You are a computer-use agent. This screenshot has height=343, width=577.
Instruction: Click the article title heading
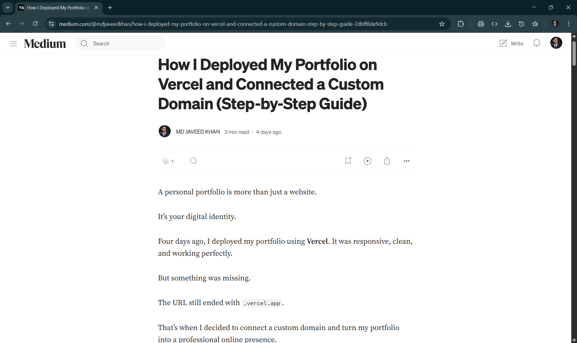pyautogui.click(x=270, y=84)
